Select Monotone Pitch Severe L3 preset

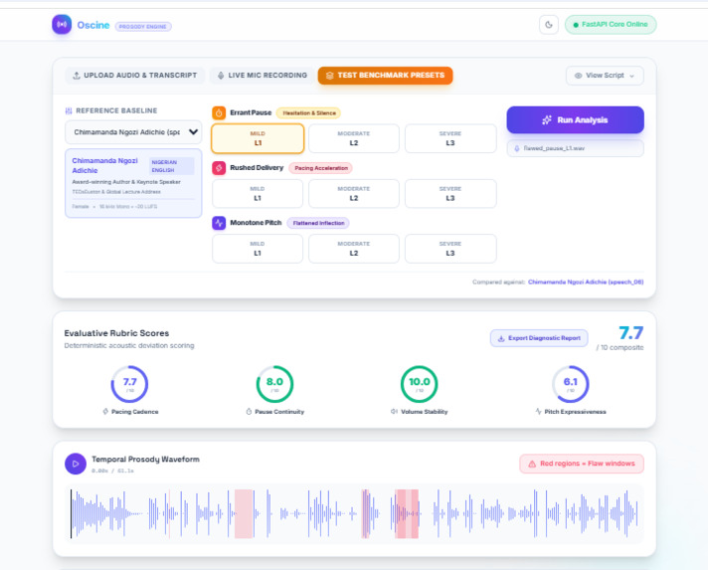point(450,249)
